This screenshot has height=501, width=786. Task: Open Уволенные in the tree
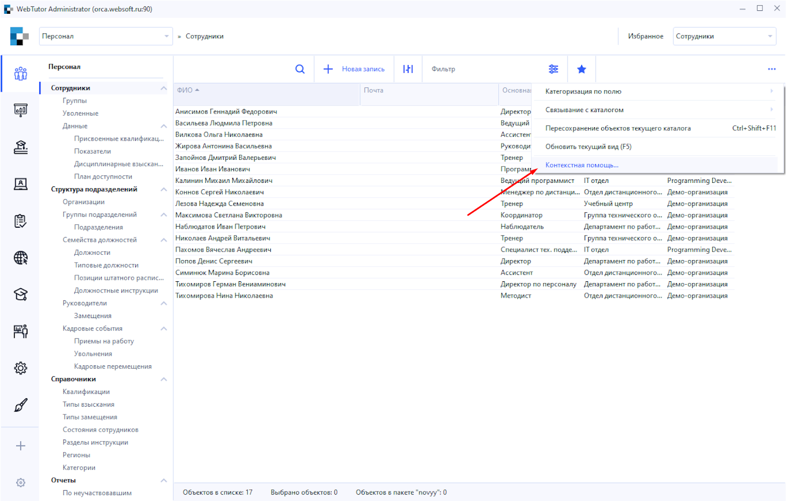(x=81, y=114)
